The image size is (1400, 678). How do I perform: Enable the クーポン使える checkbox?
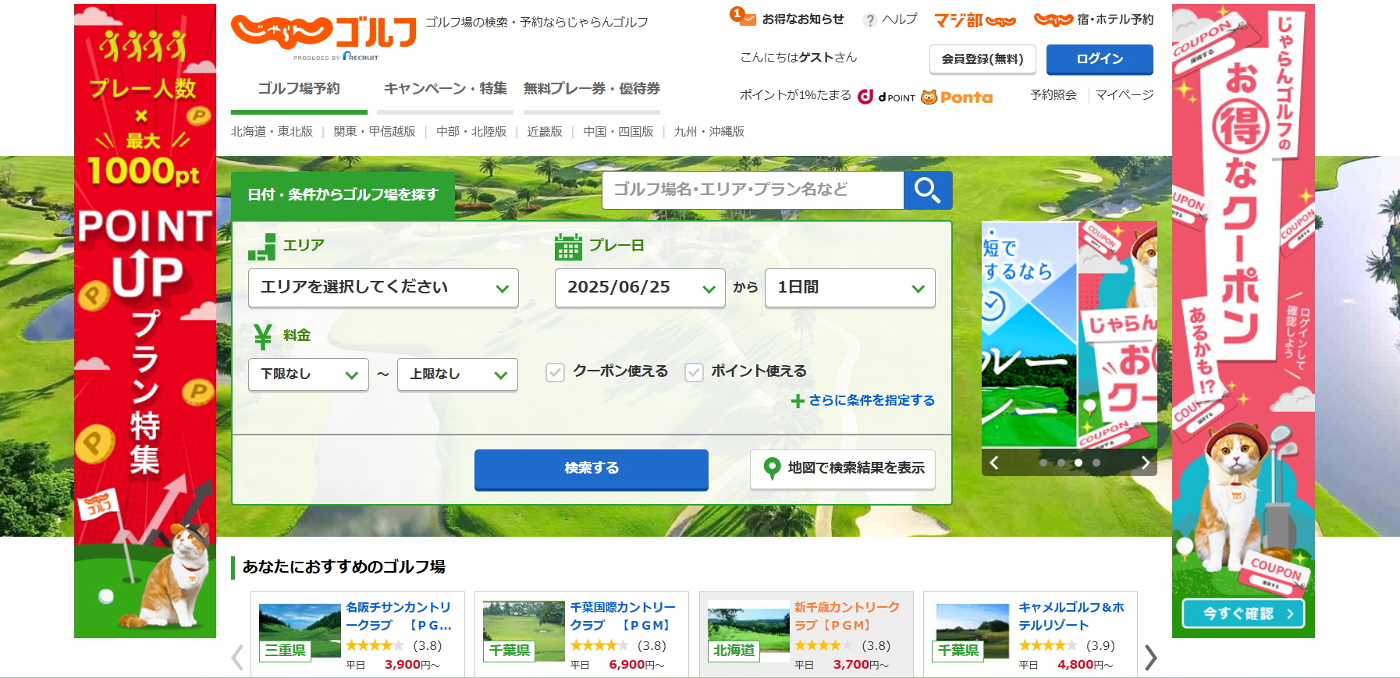tap(555, 372)
